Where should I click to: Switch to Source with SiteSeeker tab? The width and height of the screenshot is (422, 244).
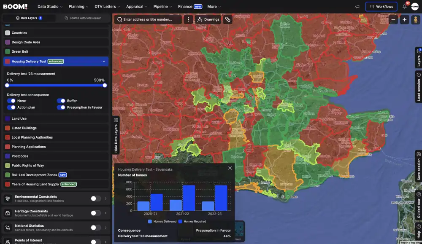pos(83,18)
